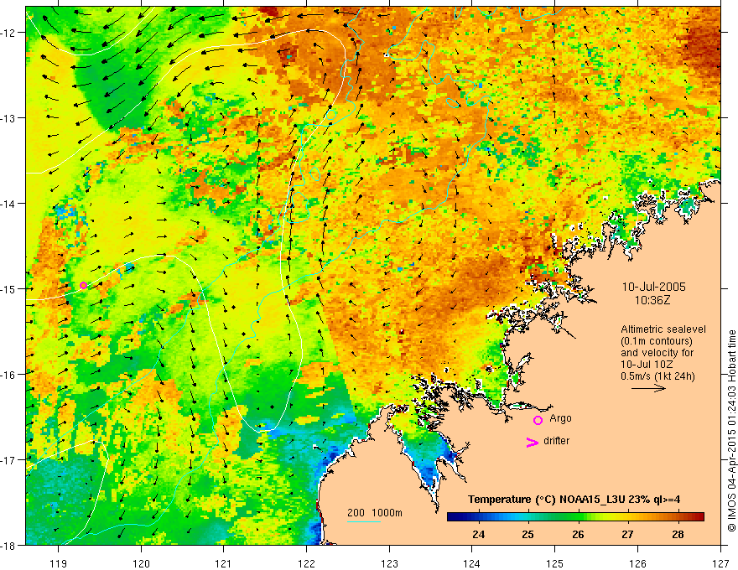Click latitude axis label '-13'

[9, 117]
